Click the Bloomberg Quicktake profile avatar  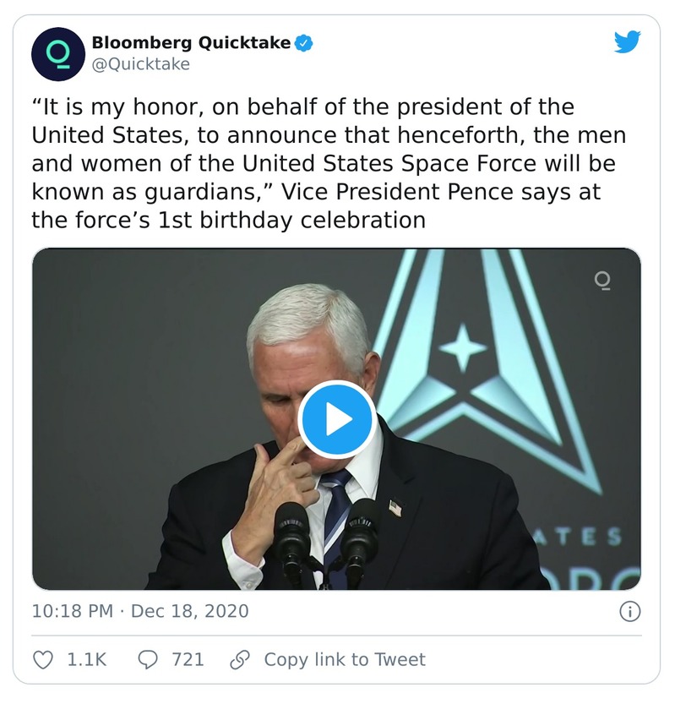click(x=58, y=53)
